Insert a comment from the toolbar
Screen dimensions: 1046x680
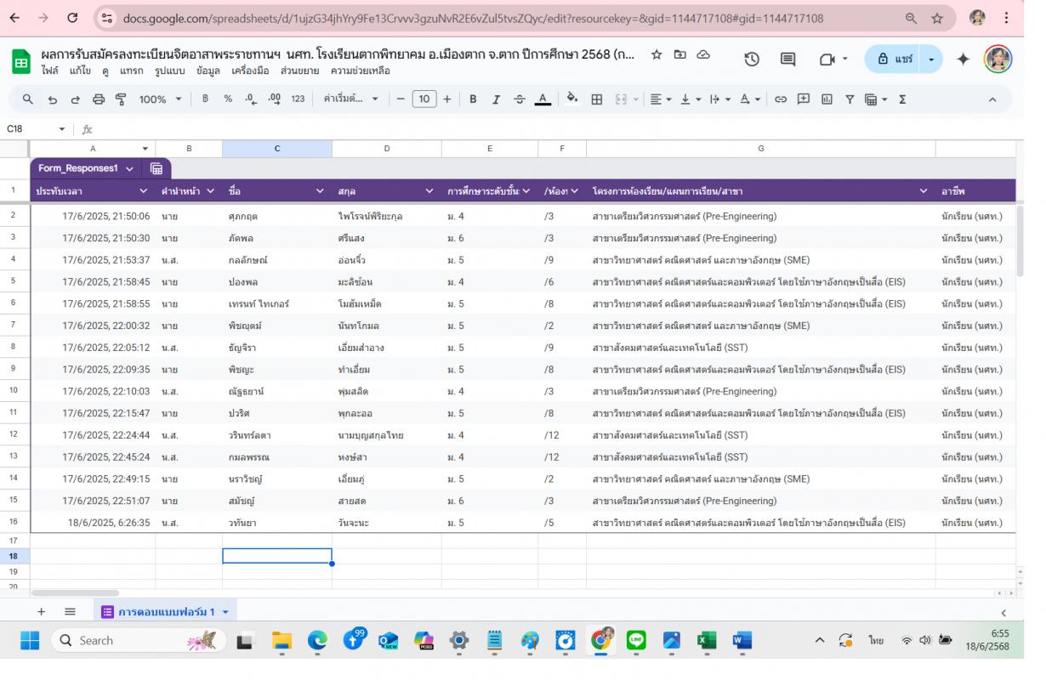[x=804, y=99]
